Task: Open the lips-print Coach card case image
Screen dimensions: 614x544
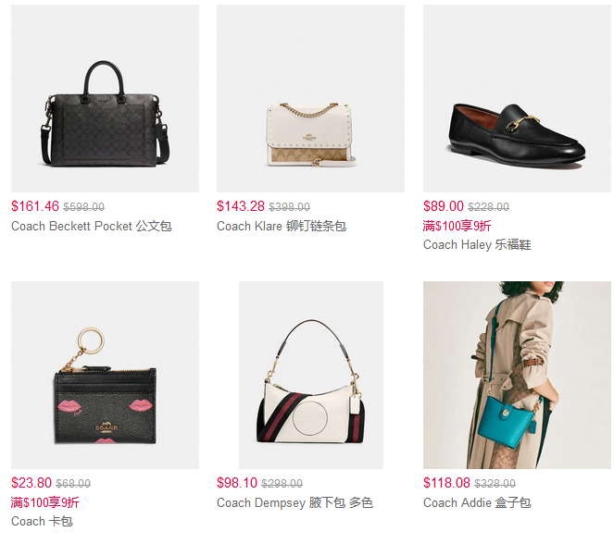Action: (x=105, y=375)
